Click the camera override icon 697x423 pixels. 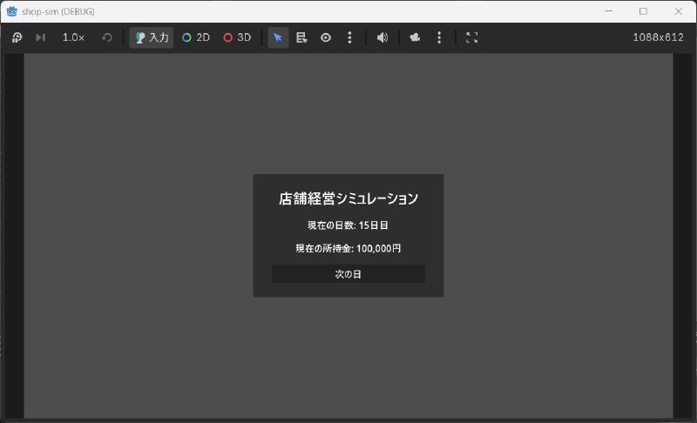click(x=416, y=37)
